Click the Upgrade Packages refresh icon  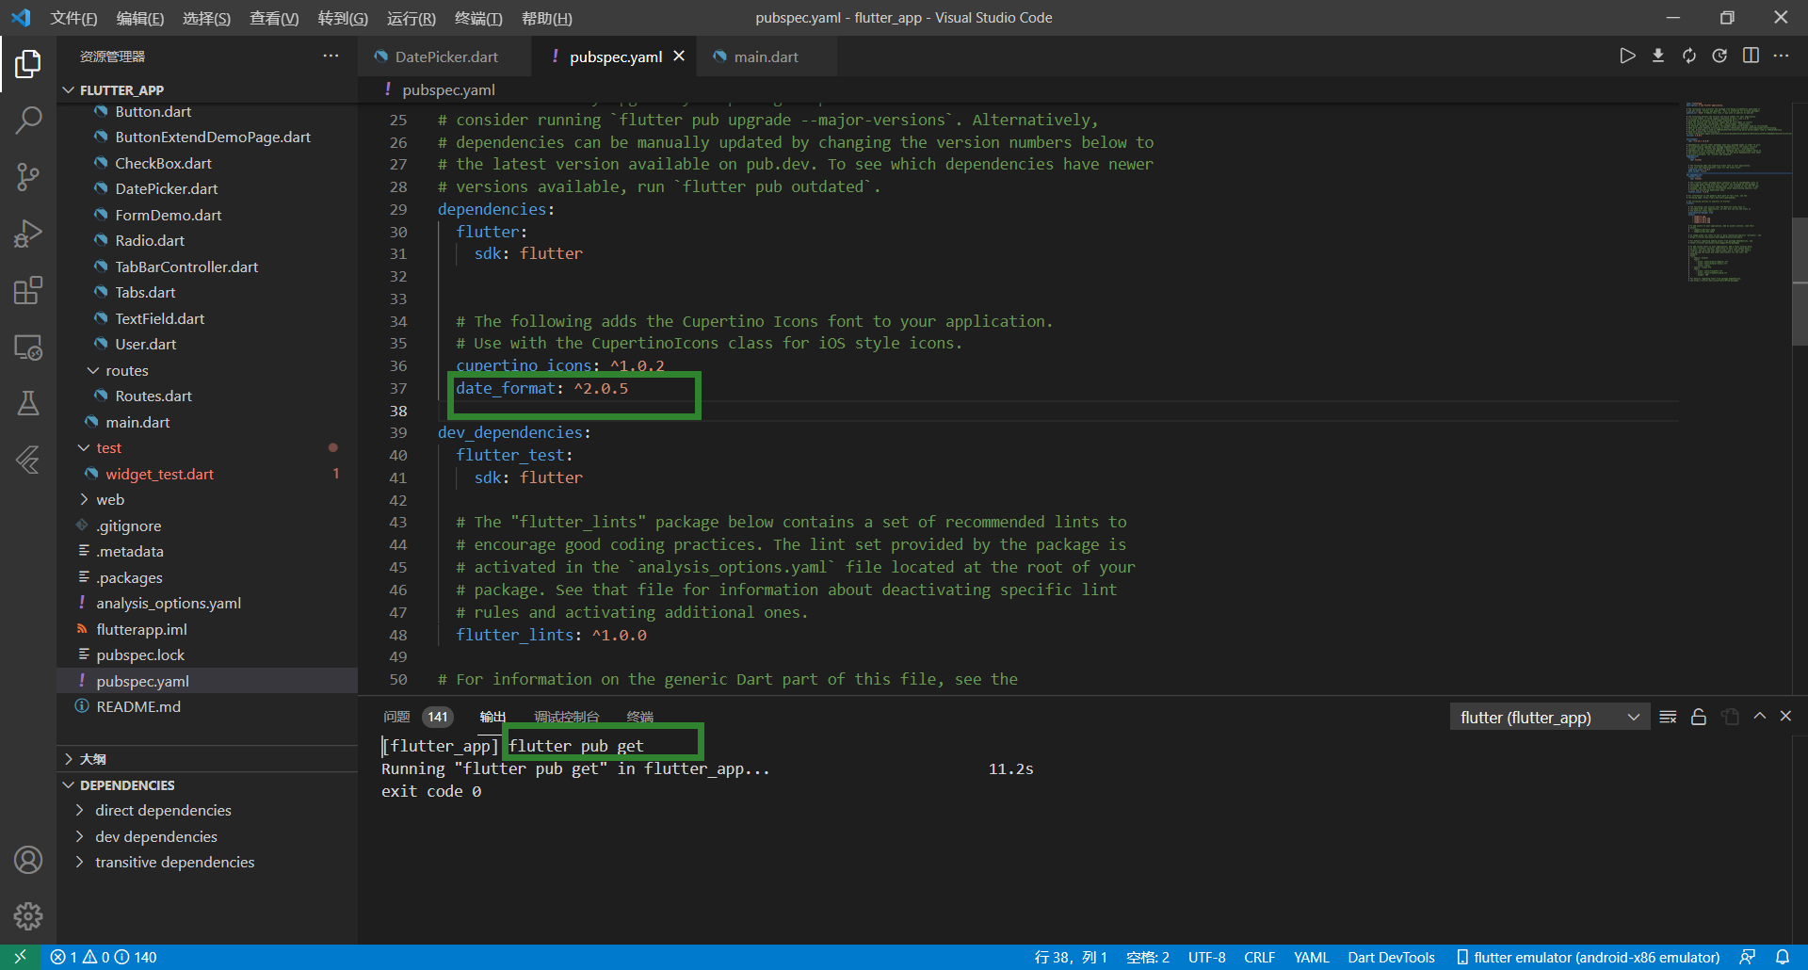[x=1689, y=56]
